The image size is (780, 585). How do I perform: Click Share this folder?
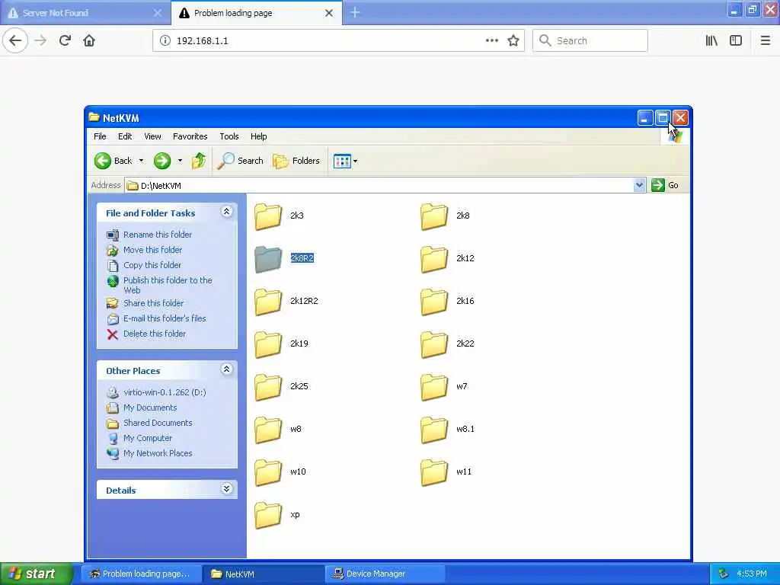153,303
